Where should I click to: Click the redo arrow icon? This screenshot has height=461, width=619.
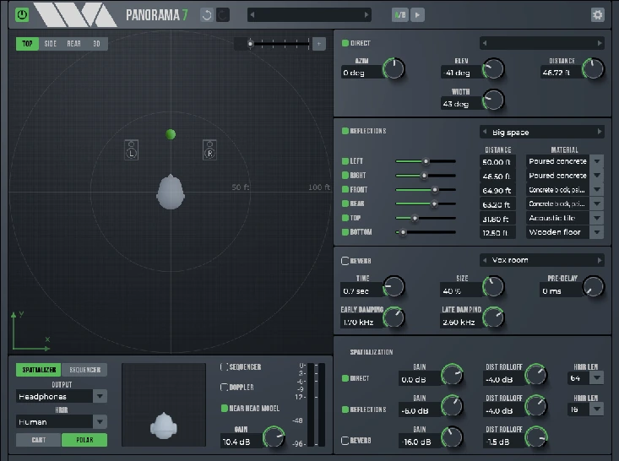tap(223, 15)
